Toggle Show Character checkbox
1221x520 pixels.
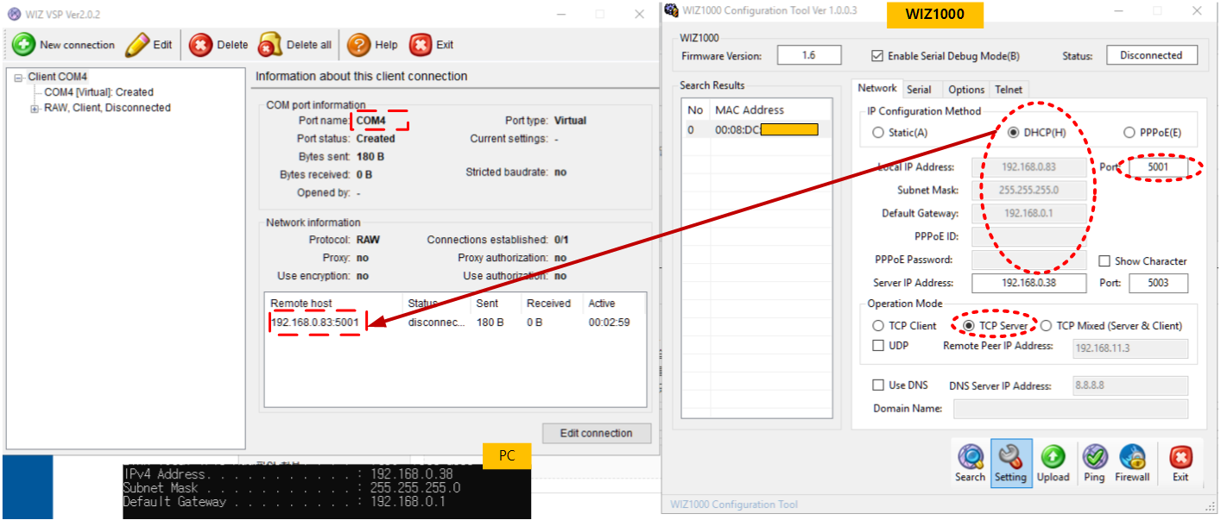pyautogui.click(x=1104, y=261)
